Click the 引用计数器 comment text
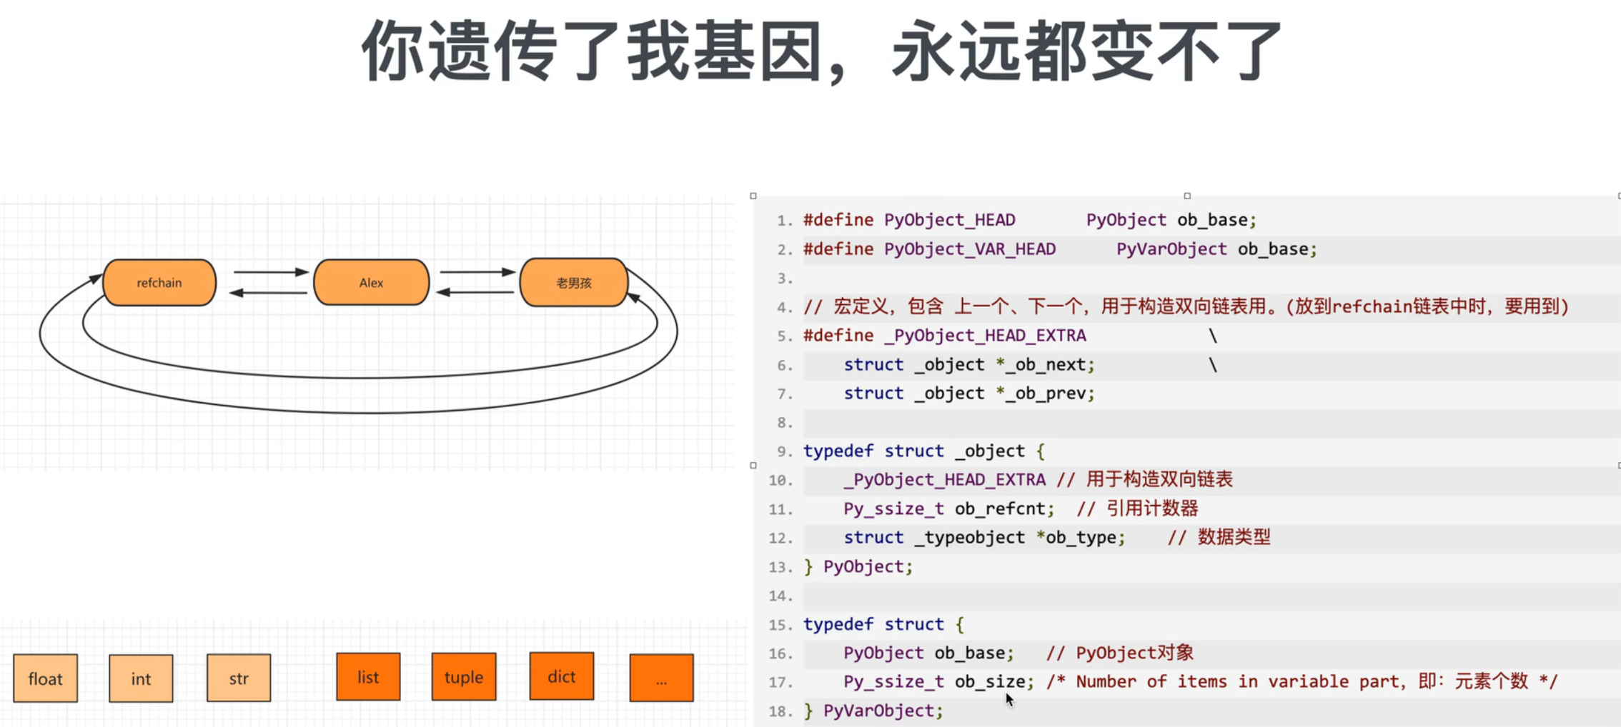The image size is (1621, 727). pyautogui.click(x=1152, y=508)
